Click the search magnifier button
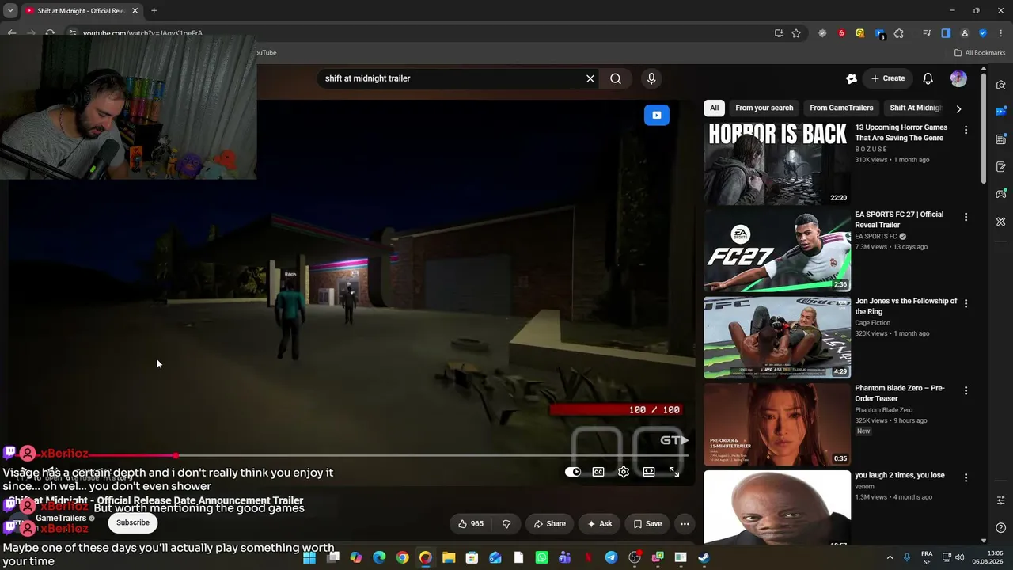Image resolution: width=1013 pixels, height=570 pixels. [x=616, y=78]
